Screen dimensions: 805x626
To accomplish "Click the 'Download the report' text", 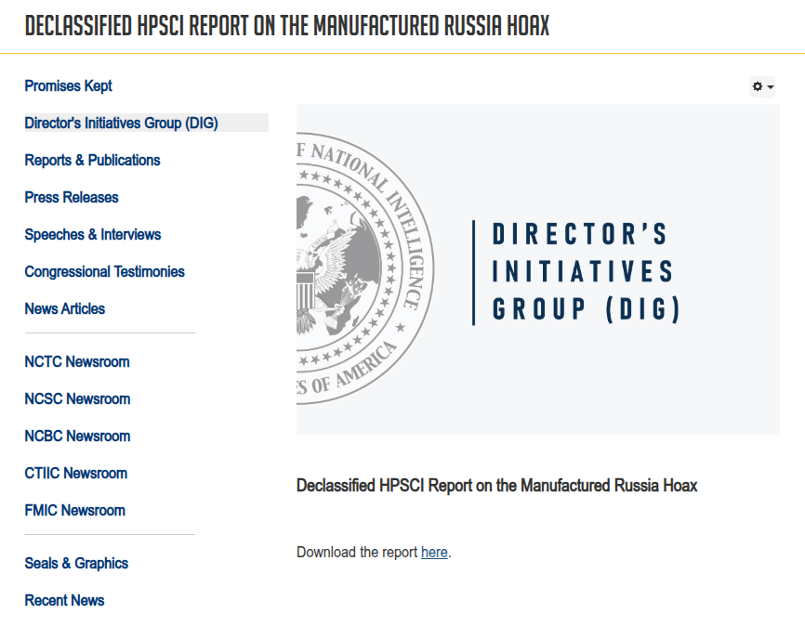I will pos(357,552).
